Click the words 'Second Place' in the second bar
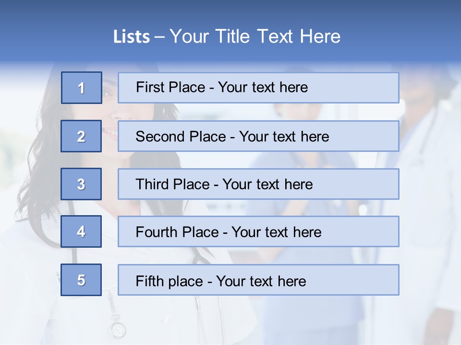The height and width of the screenshot is (345, 461). tap(181, 137)
